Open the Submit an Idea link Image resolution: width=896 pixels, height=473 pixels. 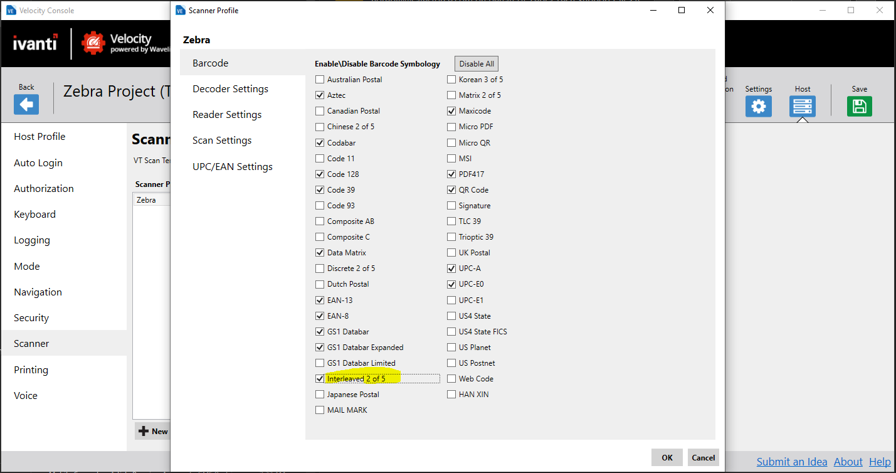click(x=791, y=462)
